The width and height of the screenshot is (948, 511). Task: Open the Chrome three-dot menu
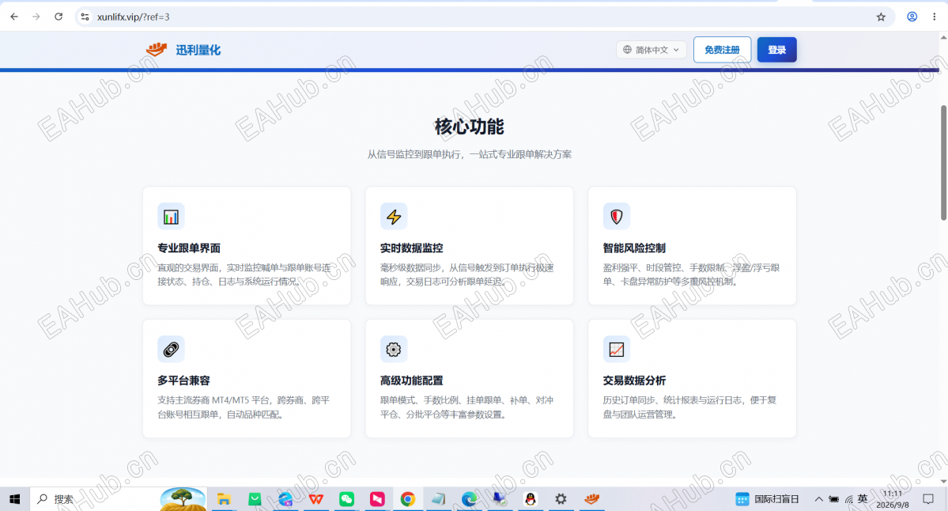click(x=934, y=17)
